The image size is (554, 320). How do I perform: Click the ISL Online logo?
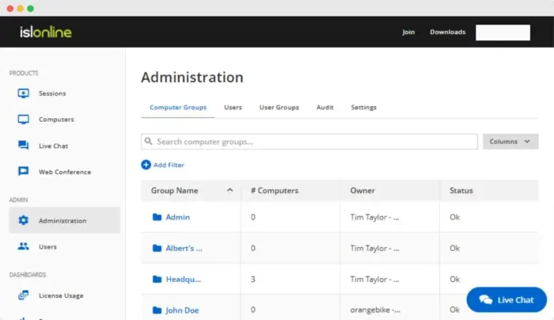[x=47, y=32]
